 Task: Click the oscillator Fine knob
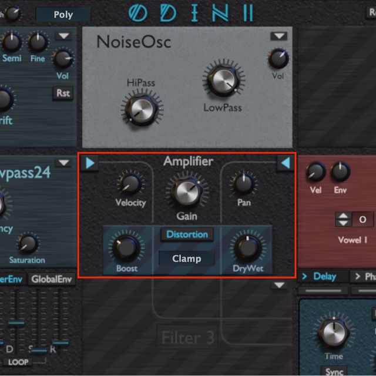coord(38,42)
